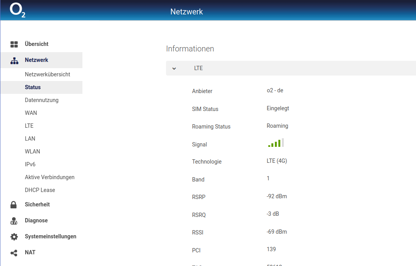Image resolution: width=416 pixels, height=266 pixels.
Task: Open the WLAN configuration page
Action: click(x=32, y=151)
